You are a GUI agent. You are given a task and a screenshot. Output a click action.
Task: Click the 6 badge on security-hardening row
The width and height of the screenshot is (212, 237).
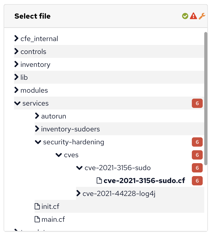(x=197, y=142)
